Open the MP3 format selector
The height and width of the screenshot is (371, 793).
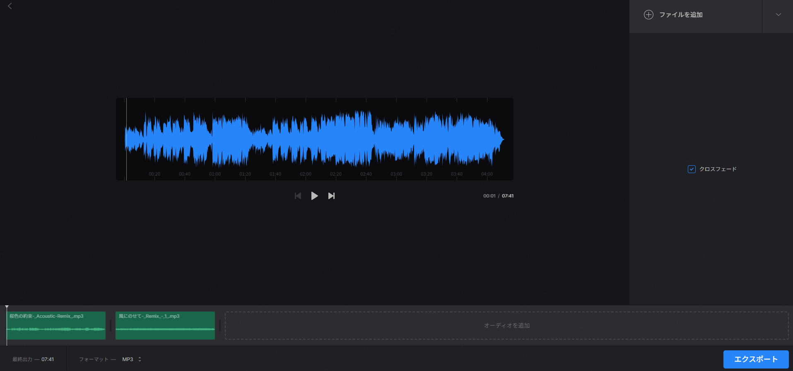(132, 359)
